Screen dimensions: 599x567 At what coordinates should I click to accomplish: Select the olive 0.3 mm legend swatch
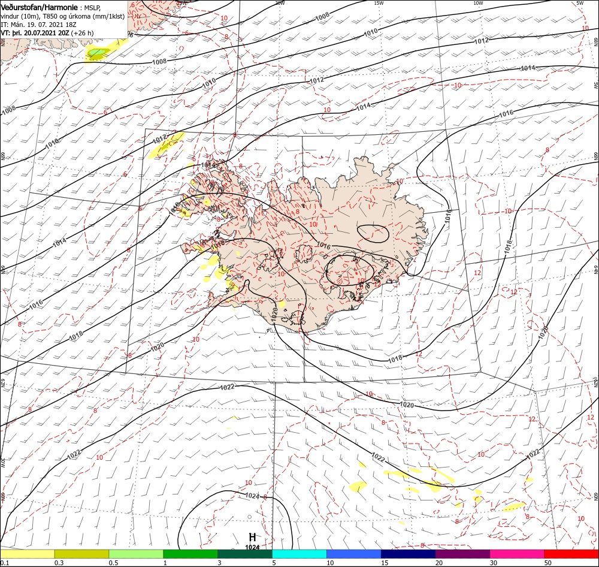pos(81,554)
